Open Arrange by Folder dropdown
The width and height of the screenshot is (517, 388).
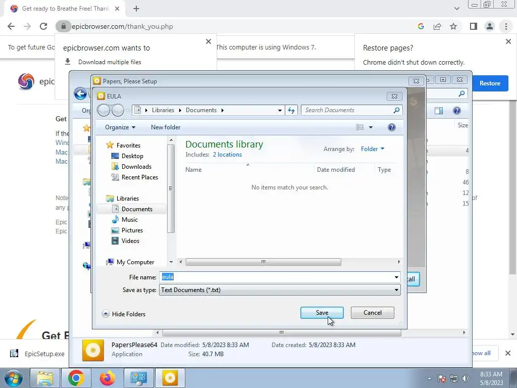click(373, 149)
